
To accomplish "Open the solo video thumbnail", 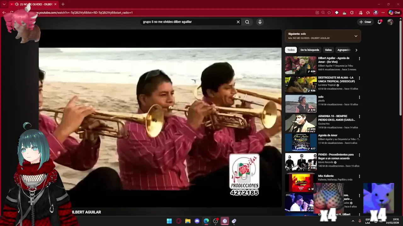I will coord(301,104).
